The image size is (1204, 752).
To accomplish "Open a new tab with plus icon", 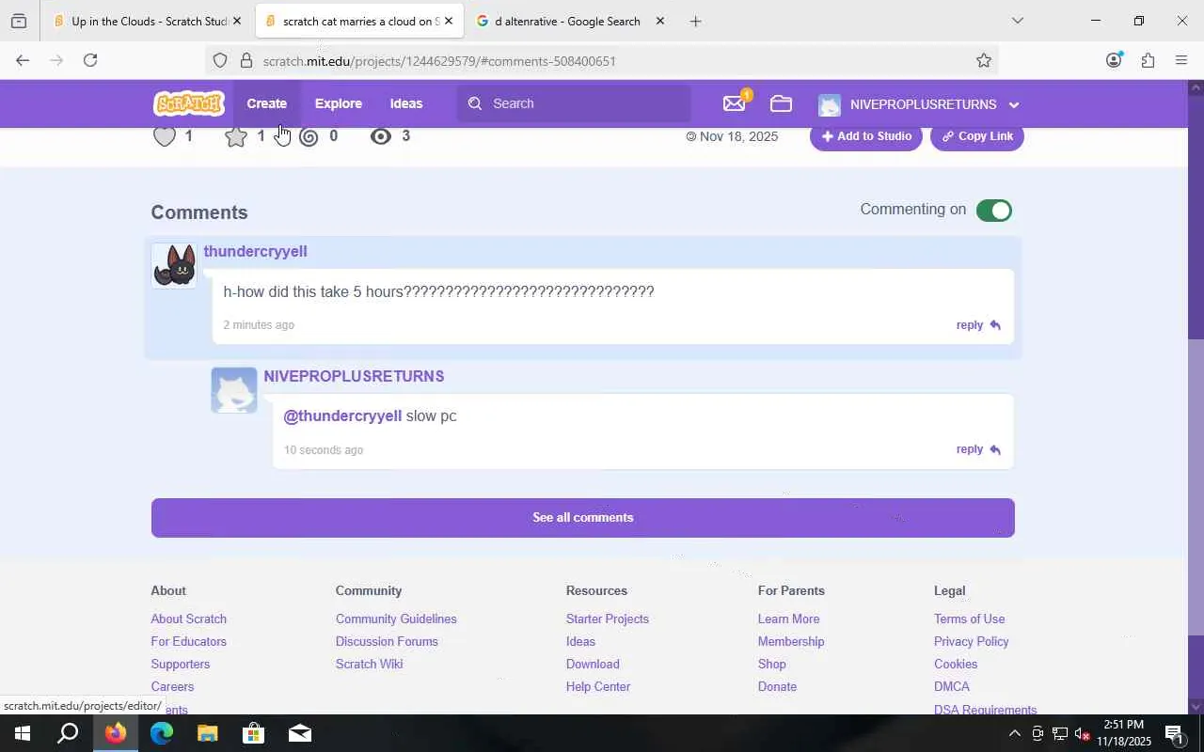I will [695, 21].
